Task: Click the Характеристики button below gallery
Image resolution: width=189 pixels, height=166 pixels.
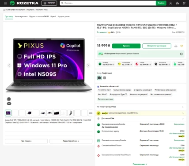Action: pos(71,141)
